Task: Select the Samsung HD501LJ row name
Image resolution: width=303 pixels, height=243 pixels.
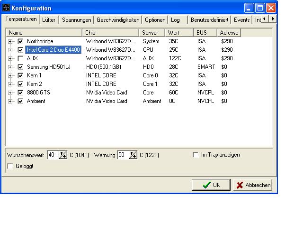Action: pyautogui.click(x=49, y=67)
